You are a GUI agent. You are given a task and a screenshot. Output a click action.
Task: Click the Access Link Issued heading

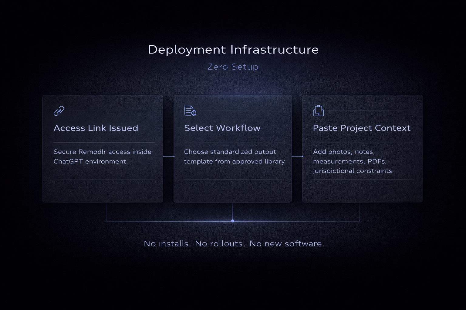pyautogui.click(x=96, y=128)
